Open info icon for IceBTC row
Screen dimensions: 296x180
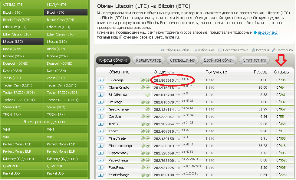click(x=101, y=124)
